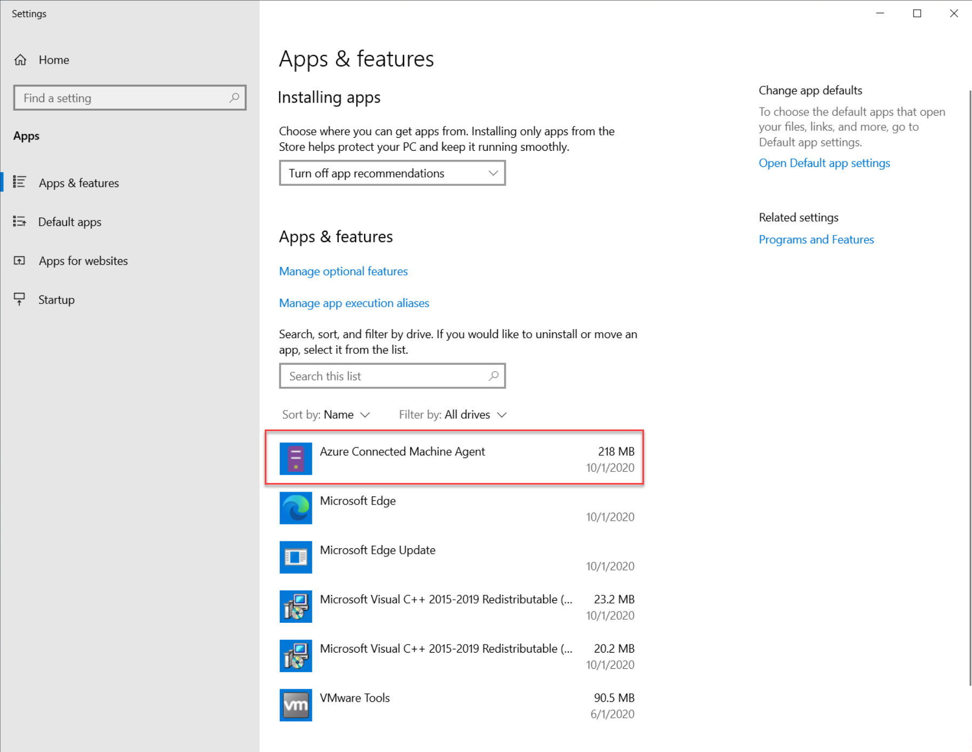Click the 90.5 MB size value
This screenshot has height=752, width=972.
point(614,697)
